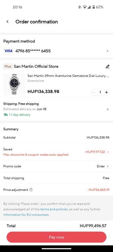The height and width of the screenshot is (252, 113).
Task: Open information for EU consumers link
Action: [x=26, y=215]
